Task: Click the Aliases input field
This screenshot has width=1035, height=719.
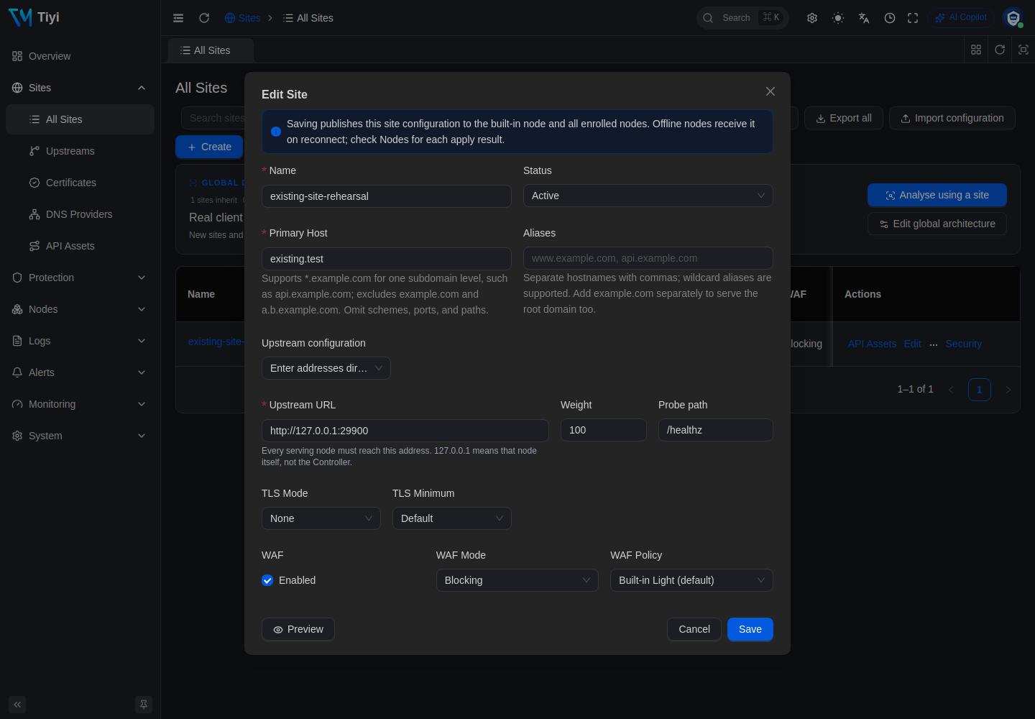Action: [648, 258]
